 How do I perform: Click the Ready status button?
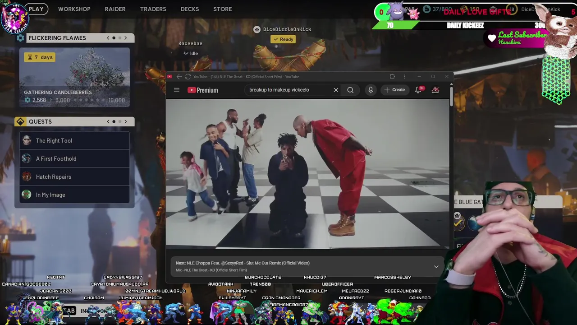283,39
